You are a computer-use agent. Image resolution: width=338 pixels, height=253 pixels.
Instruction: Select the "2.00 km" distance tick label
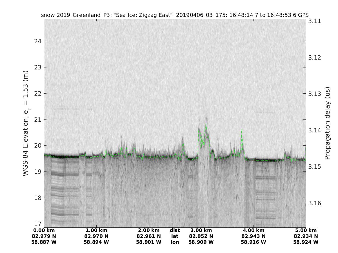tap(149, 230)
